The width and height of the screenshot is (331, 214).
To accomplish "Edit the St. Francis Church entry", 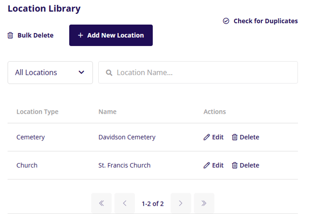I will click(213, 166).
